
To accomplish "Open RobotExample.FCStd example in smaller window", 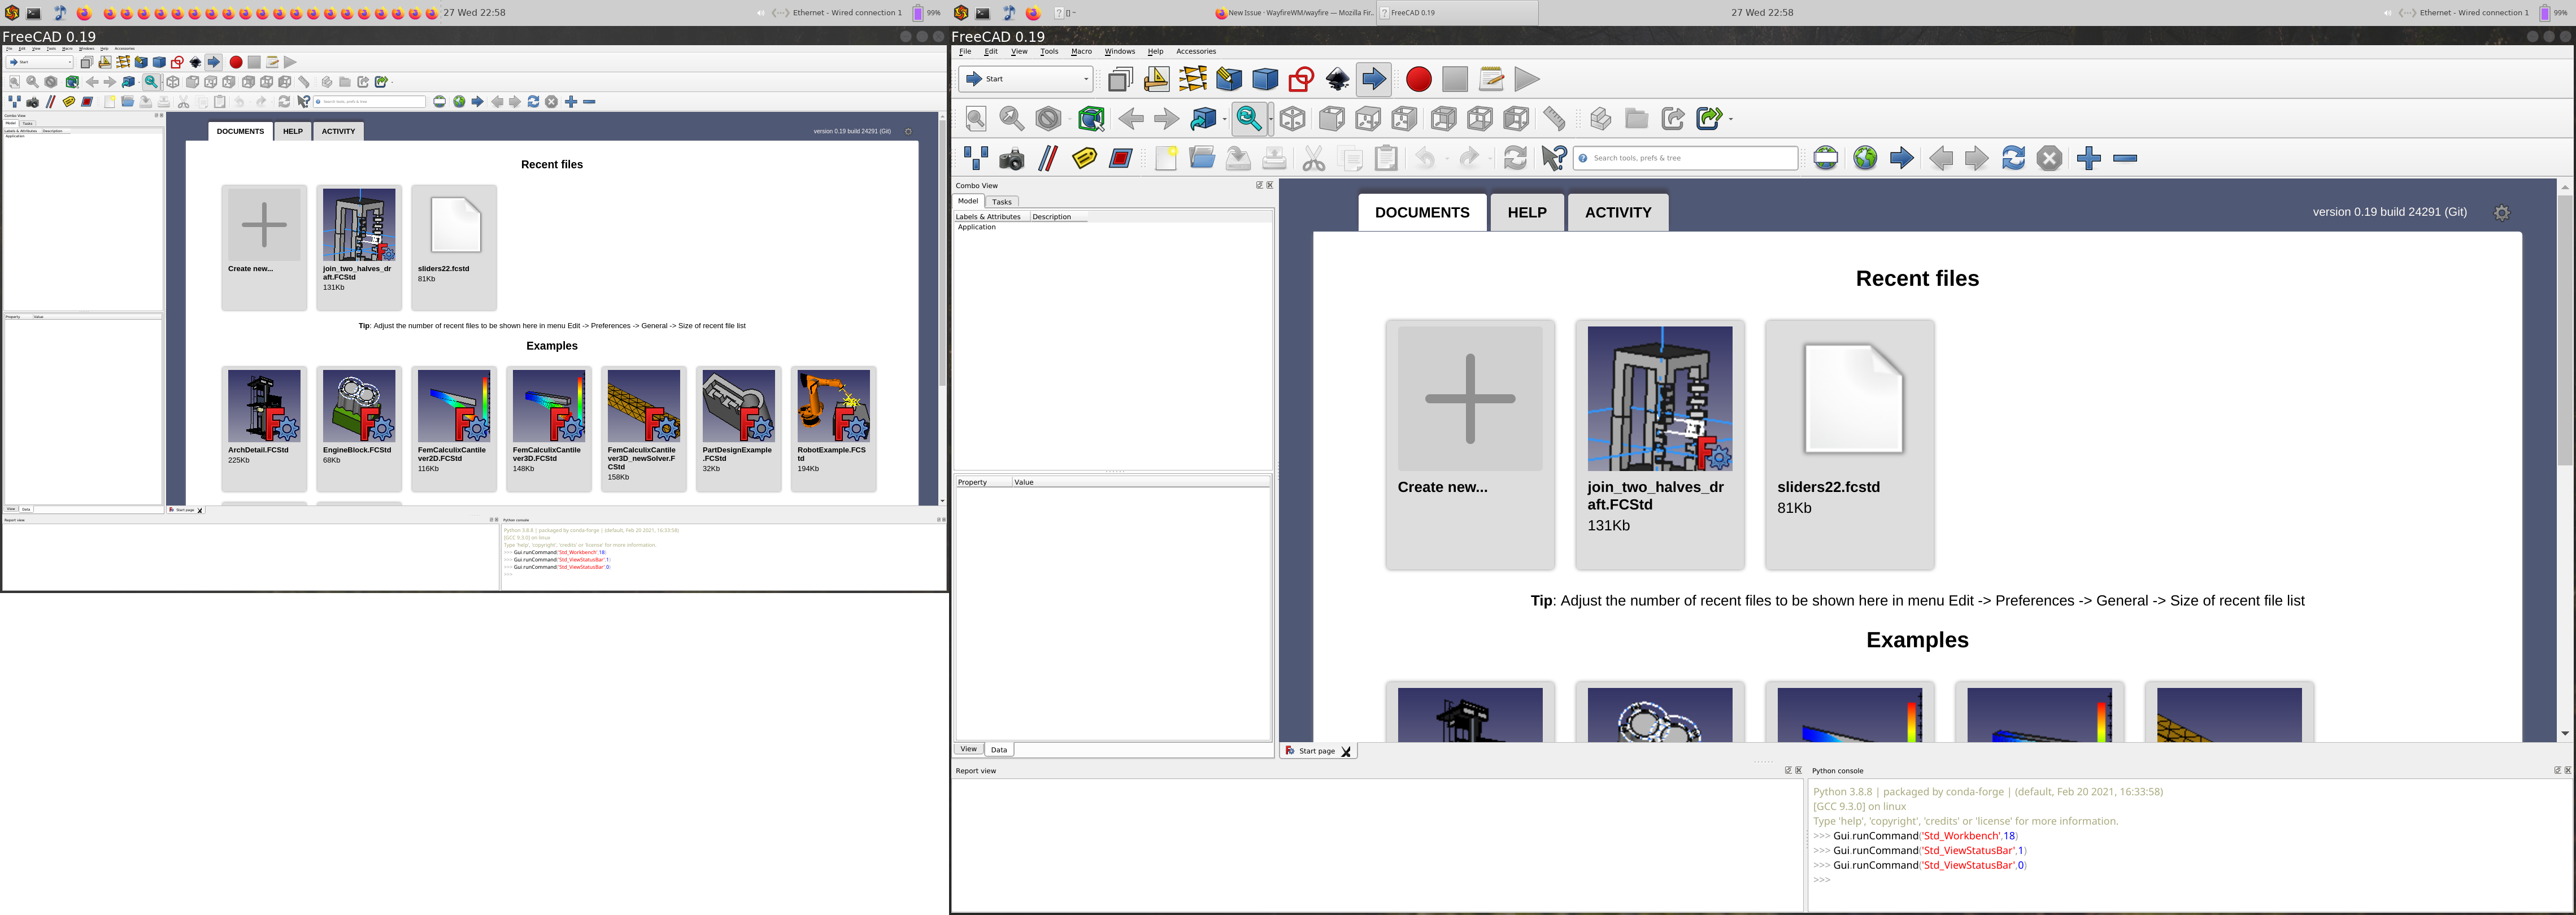I will [x=833, y=428].
